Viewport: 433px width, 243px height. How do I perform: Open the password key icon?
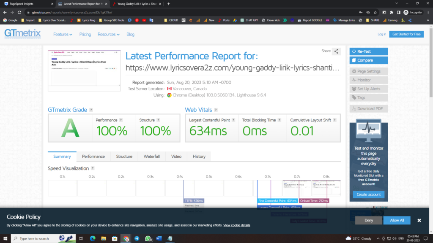point(361,12)
